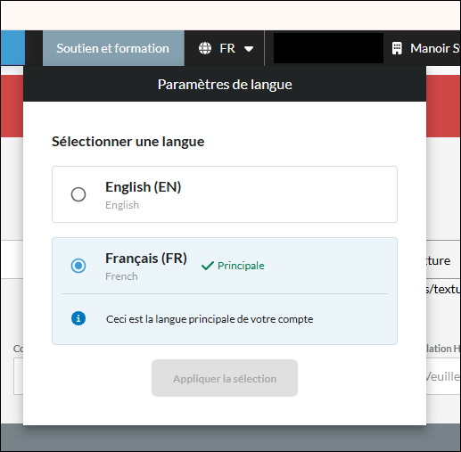This screenshot has width=461, height=452.
Task: Click the green Principale label
Action: coord(241,266)
